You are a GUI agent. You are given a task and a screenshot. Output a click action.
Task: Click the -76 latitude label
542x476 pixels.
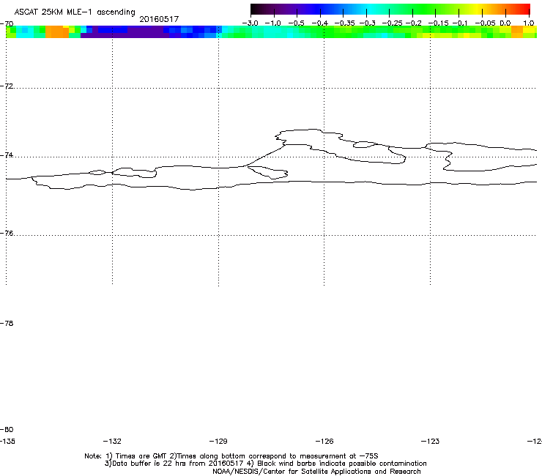(x=7, y=234)
